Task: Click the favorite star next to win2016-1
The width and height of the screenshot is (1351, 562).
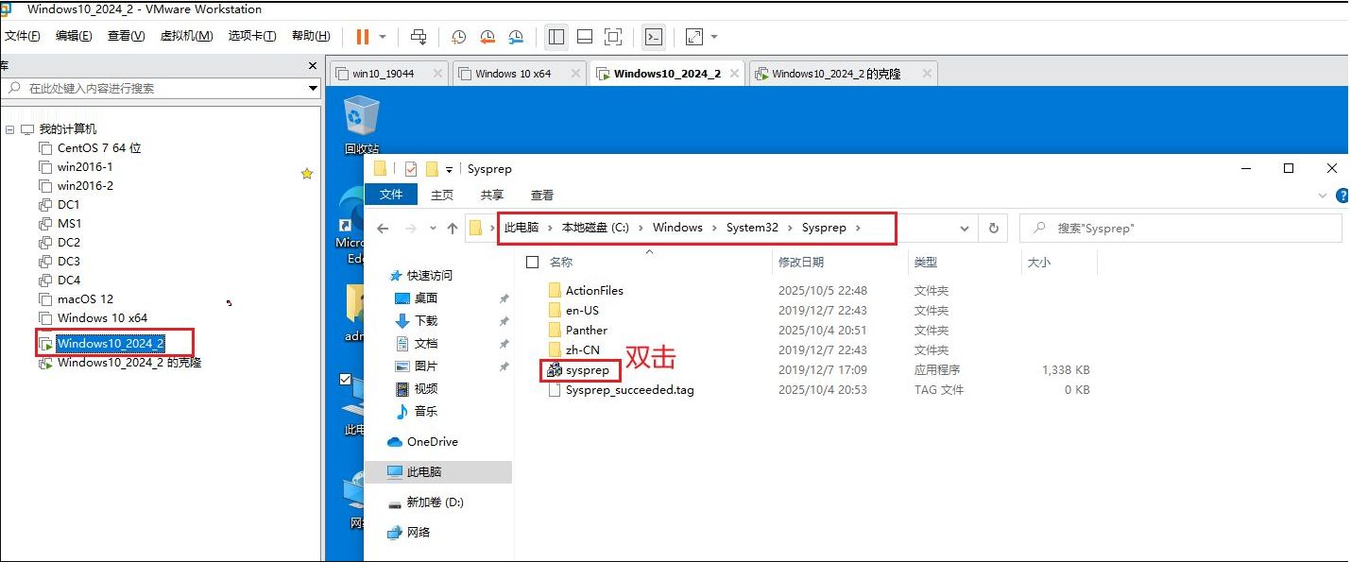Action: (x=306, y=174)
